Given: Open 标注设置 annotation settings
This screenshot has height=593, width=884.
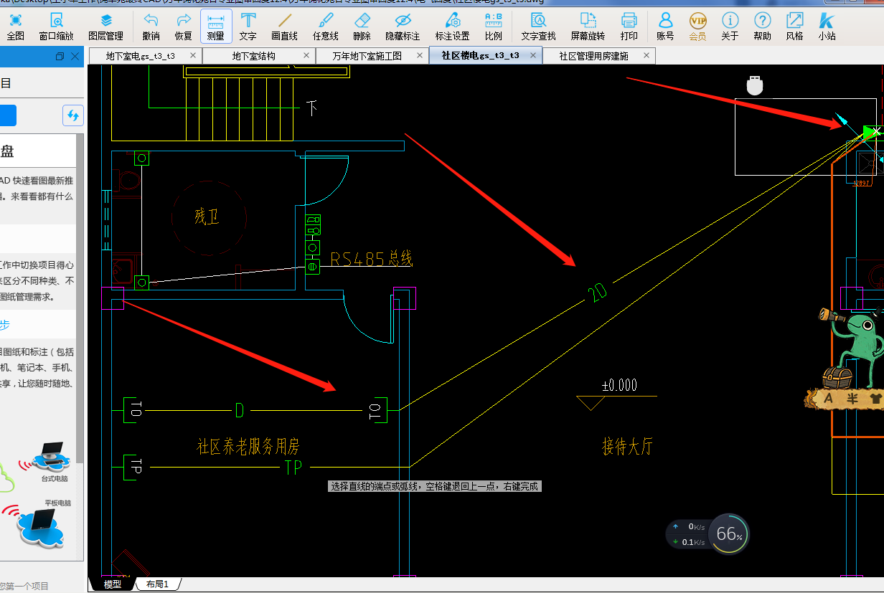Looking at the screenshot, I should pos(452,27).
